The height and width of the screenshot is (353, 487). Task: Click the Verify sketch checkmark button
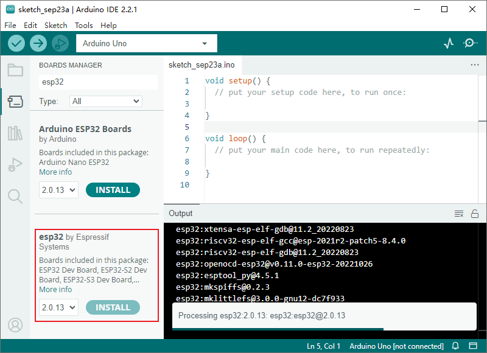16,43
